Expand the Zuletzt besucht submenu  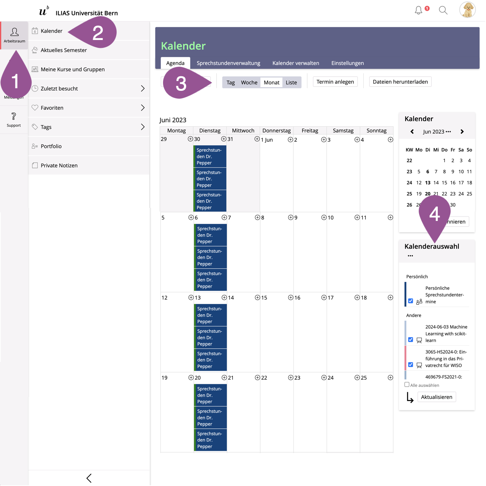(x=142, y=89)
